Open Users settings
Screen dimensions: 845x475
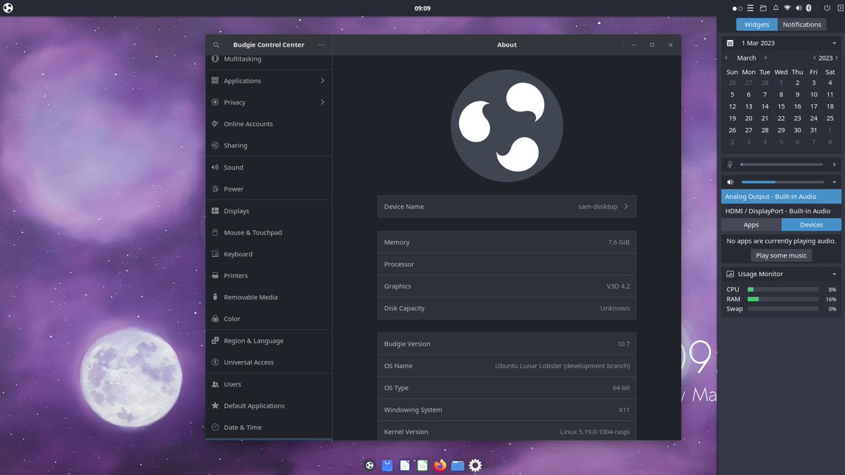(x=269, y=384)
